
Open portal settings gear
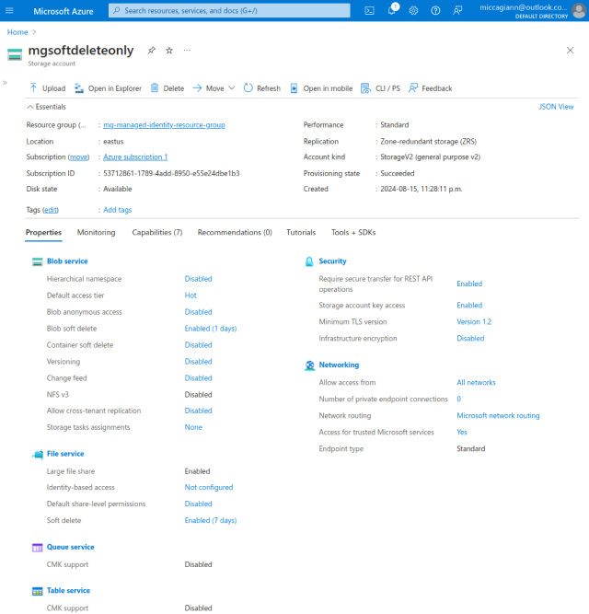[413, 10]
